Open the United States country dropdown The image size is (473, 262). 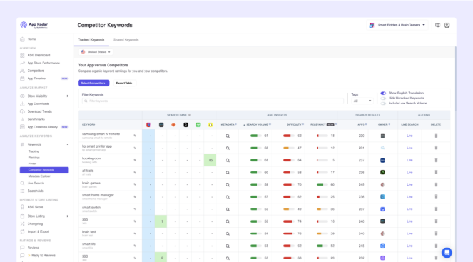96,52
